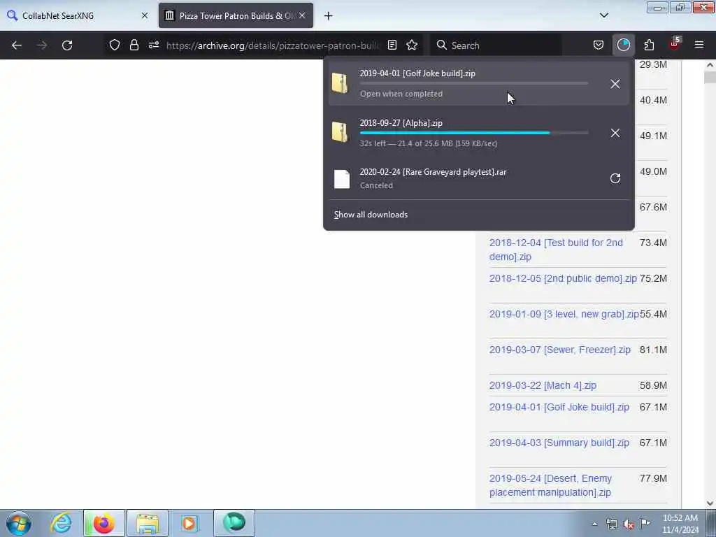Click the Firefox taskbar icon
716x537 pixels.
(x=103, y=523)
